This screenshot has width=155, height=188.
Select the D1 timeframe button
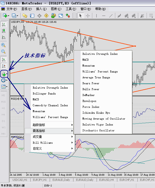[x=3, y=121]
